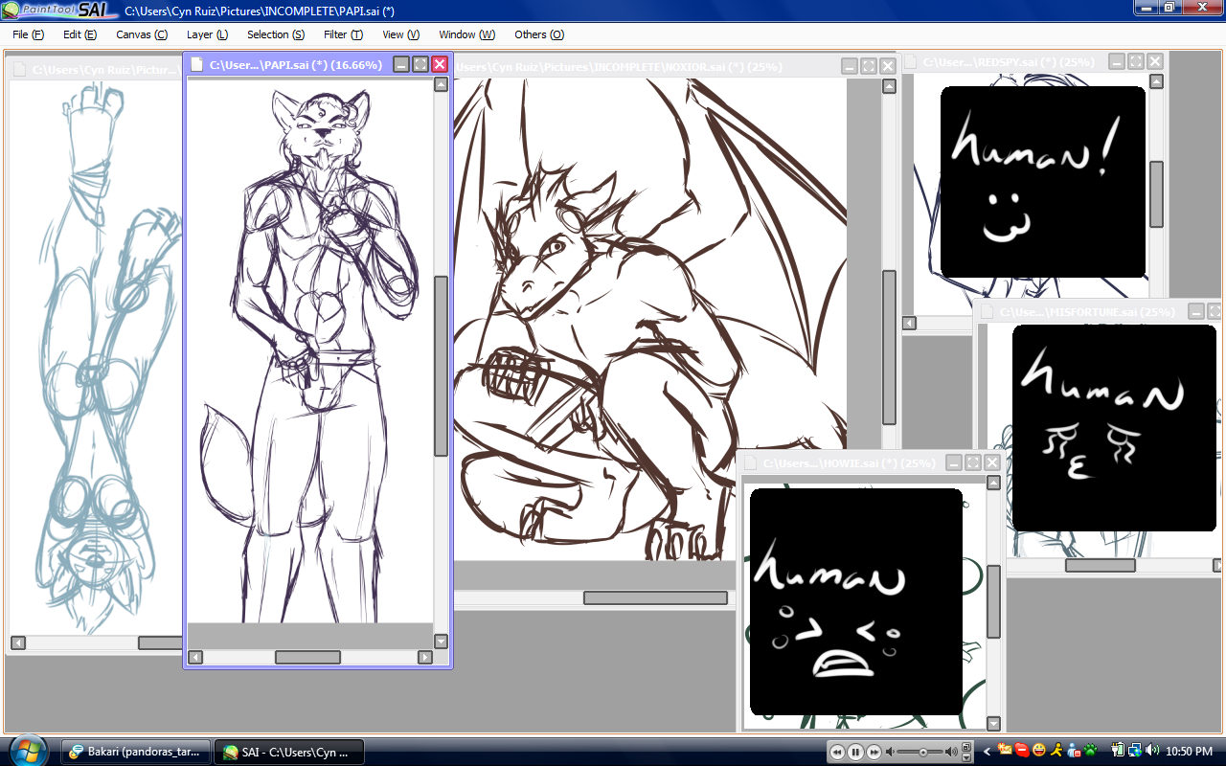Maximize the HOWIE.sai document window
The image size is (1226, 766).
pyautogui.click(x=973, y=462)
